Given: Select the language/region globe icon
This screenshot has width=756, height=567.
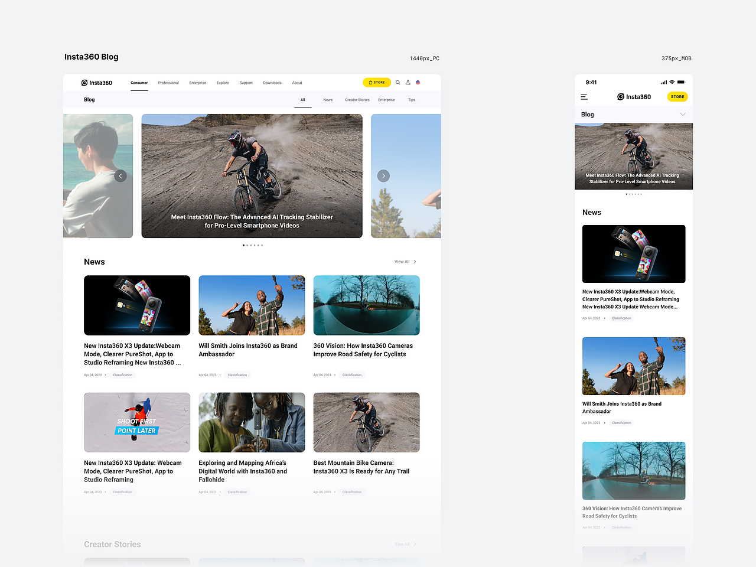Looking at the screenshot, I should click(x=418, y=83).
